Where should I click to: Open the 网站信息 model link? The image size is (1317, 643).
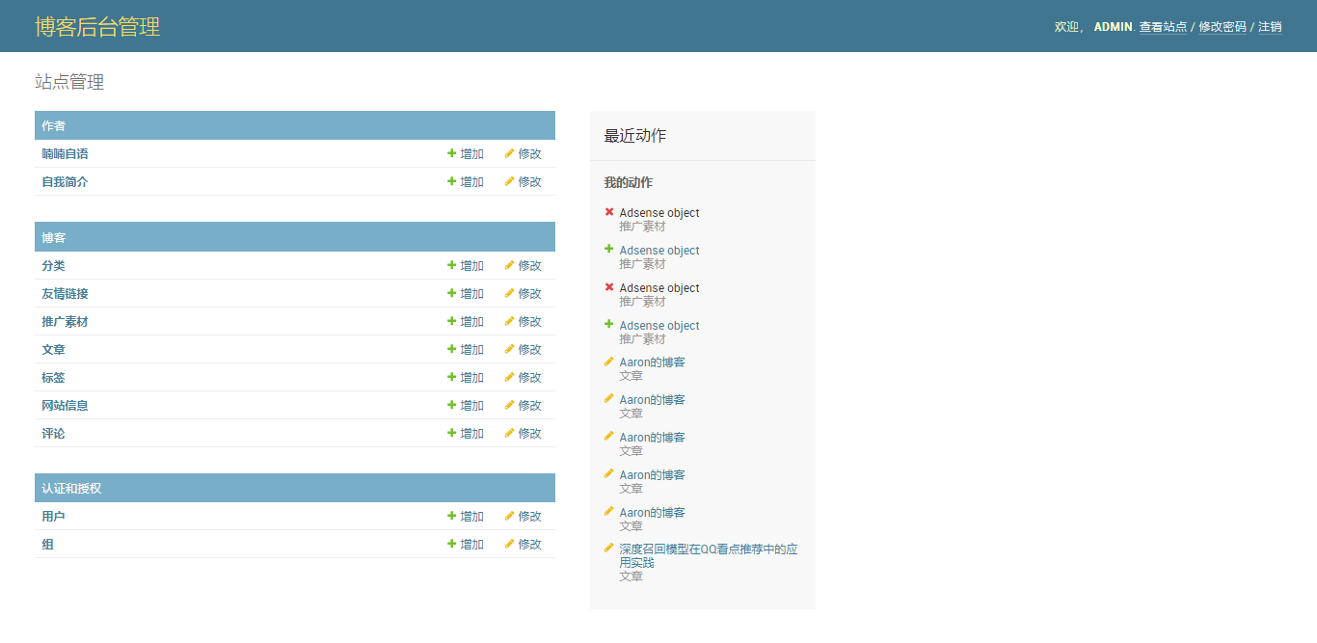(x=65, y=405)
